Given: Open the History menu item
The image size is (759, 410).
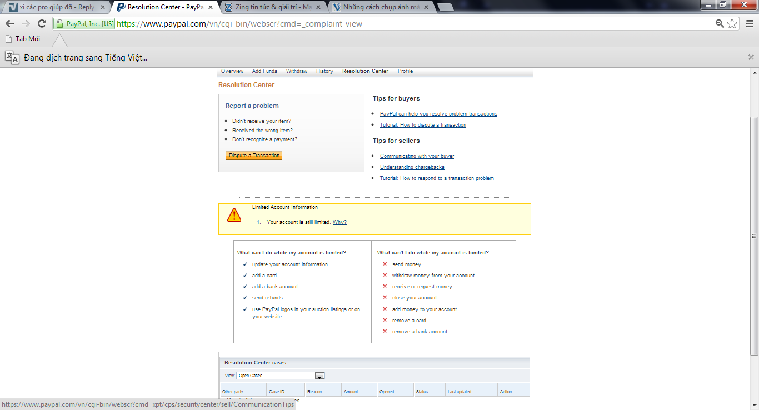Looking at the screenshot, I should pos(324,71).
